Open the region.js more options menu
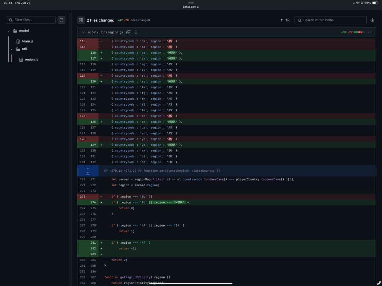Image resolution: width=382 pixels, height=286 pixels. point(370,32)
